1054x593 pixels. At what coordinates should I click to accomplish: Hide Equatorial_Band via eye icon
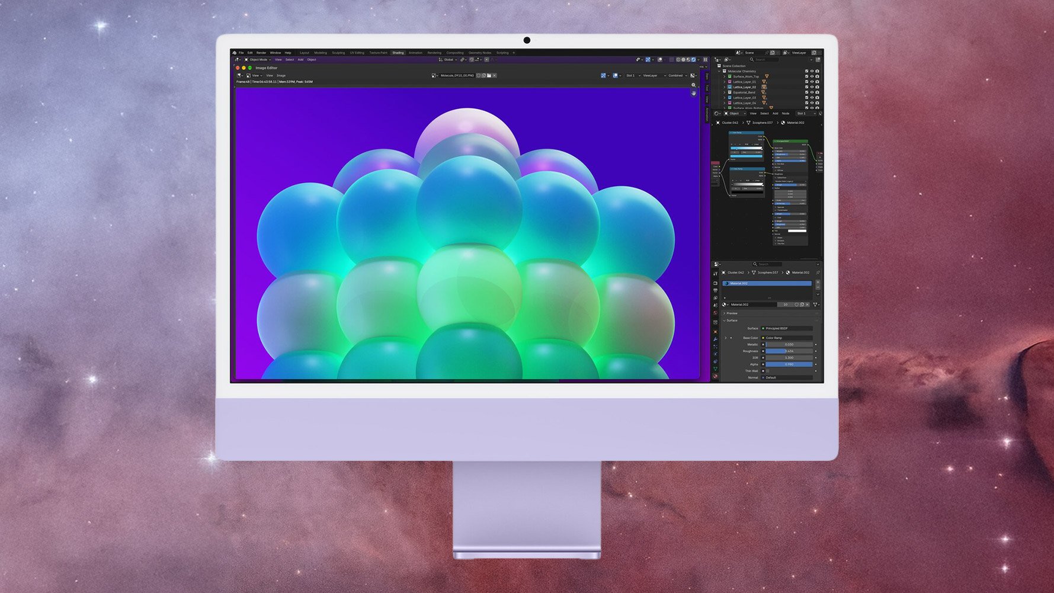coord(812,92)
